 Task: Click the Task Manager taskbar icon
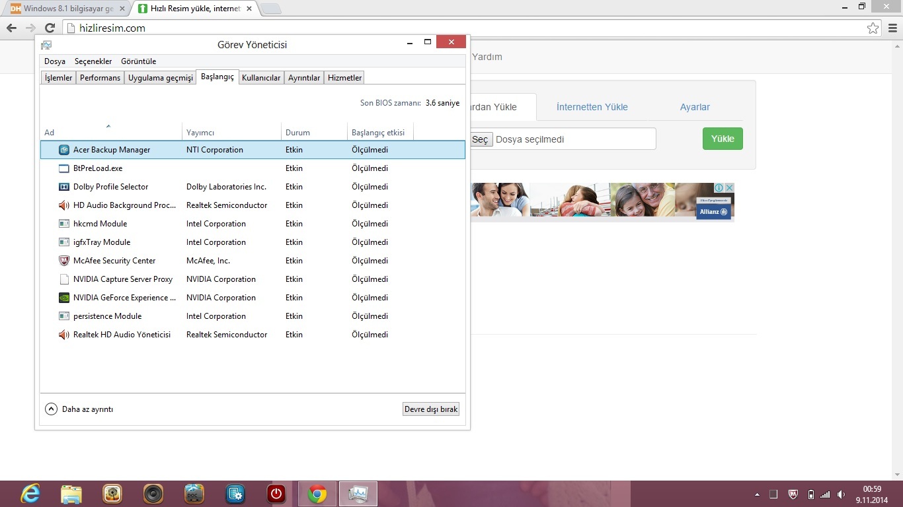(x=358, y=494)
